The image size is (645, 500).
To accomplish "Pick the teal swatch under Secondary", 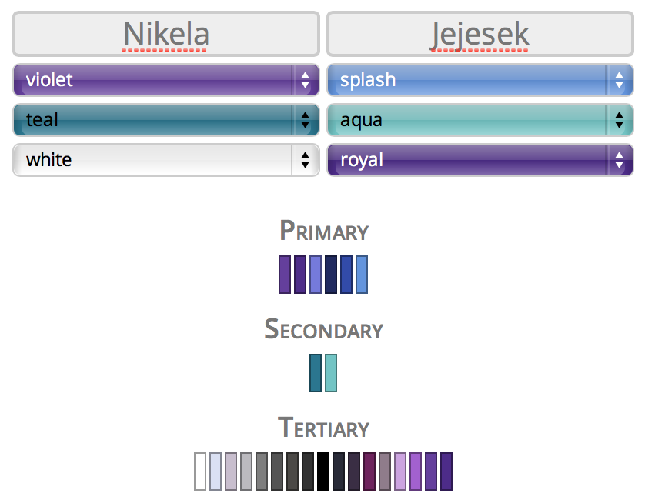I will (x=316, y=373).
